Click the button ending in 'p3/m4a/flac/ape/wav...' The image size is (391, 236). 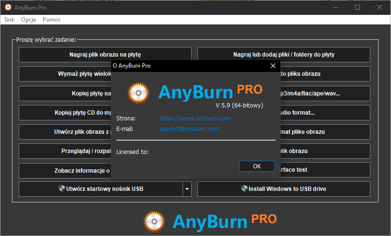[x=325, y=94]
